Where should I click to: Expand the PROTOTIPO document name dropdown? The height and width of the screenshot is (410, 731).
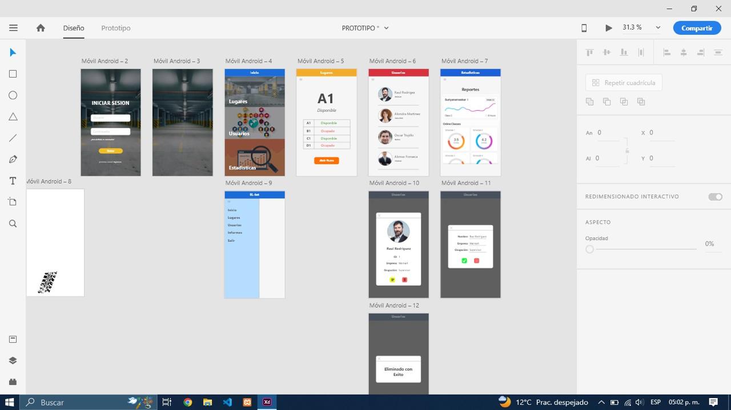(x=386, y=28)
